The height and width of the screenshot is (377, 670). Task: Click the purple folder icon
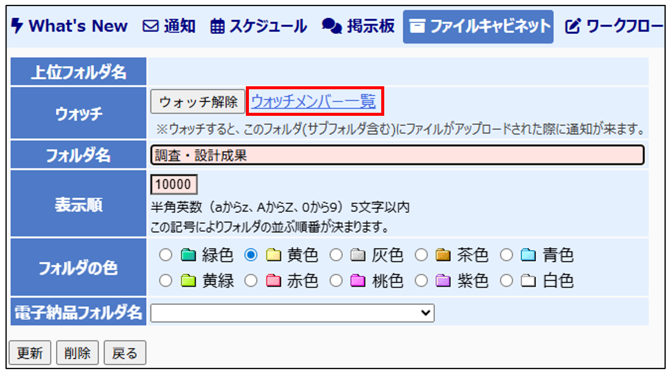point(443,281)
